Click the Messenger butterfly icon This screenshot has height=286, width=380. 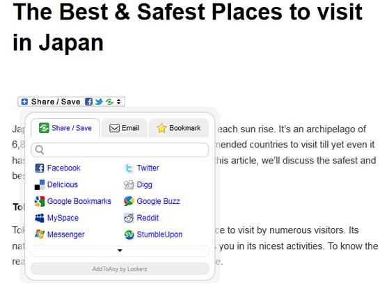tap(40, 235)
